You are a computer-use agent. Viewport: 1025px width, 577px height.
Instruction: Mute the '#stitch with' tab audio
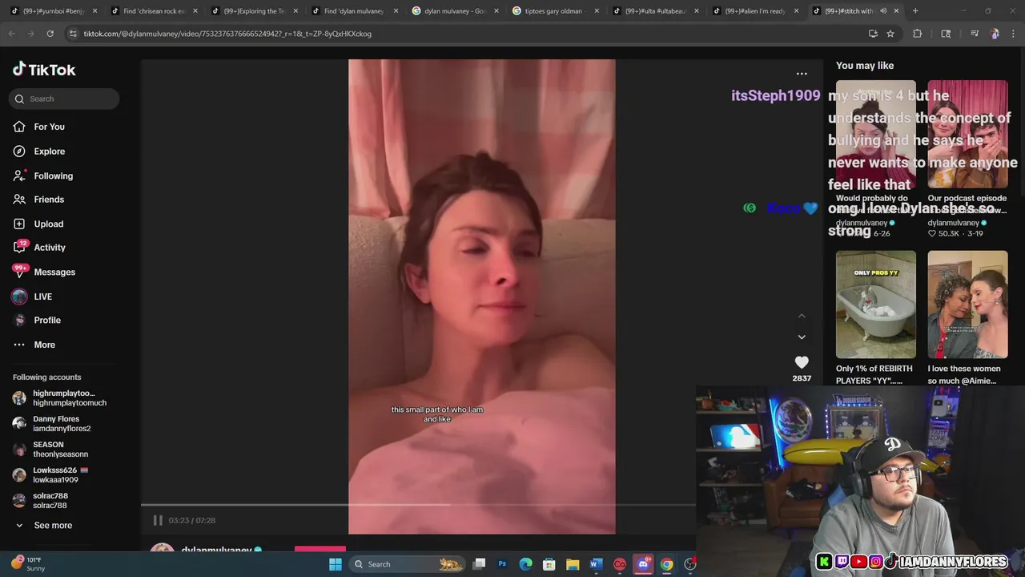[x=883, y=11]
